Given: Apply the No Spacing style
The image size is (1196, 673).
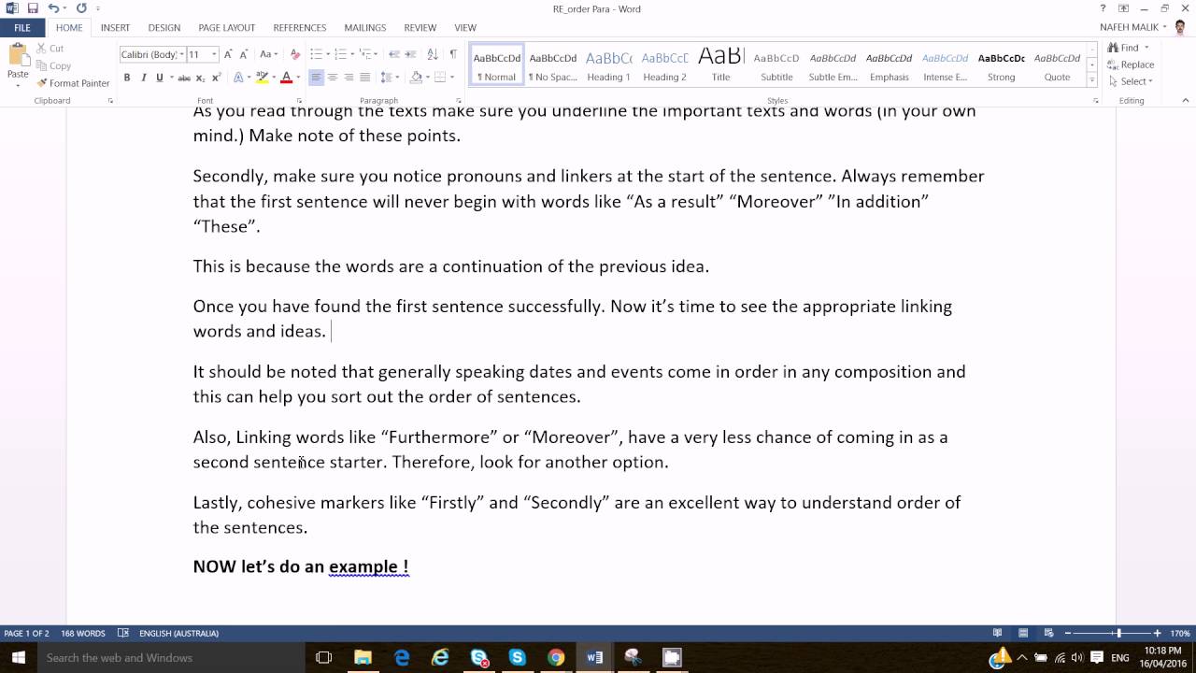Looking at the screenshot, I should point(553,66).
